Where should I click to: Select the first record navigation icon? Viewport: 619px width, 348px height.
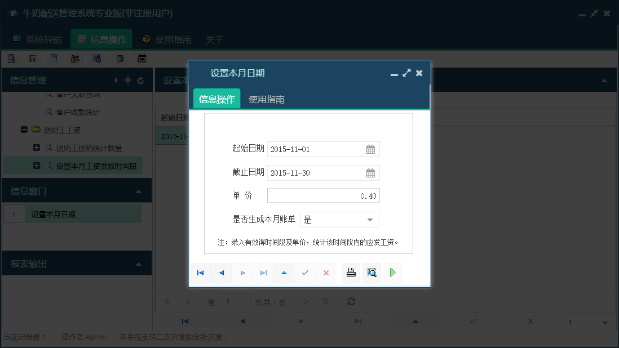coord(200,273)
